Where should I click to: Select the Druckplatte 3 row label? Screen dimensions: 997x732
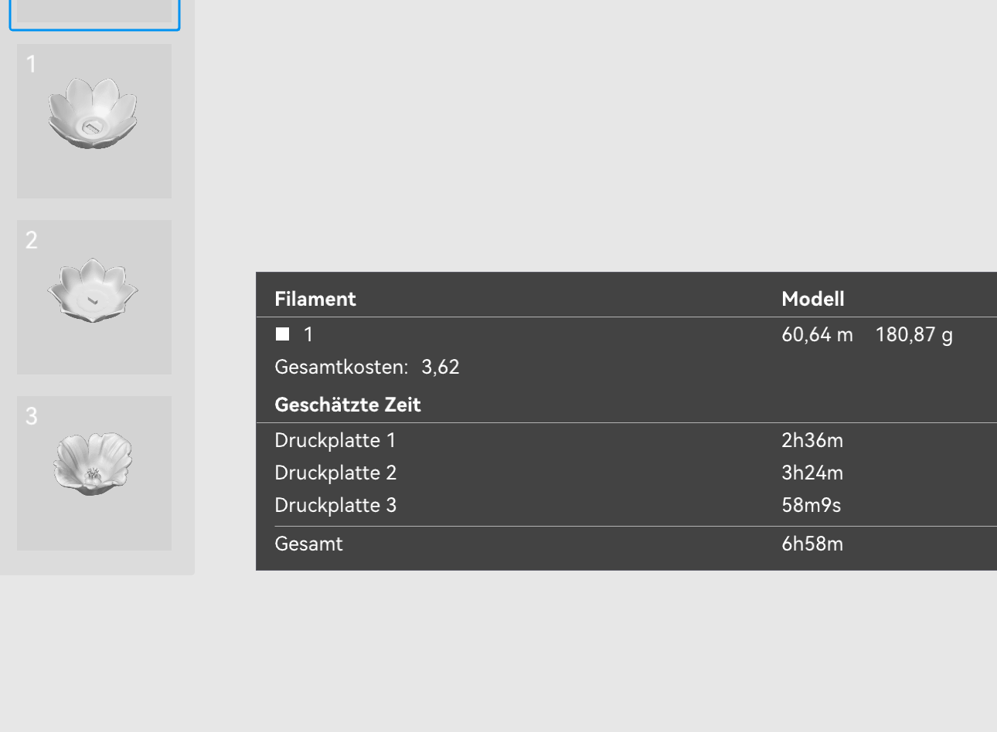point(335,505)
